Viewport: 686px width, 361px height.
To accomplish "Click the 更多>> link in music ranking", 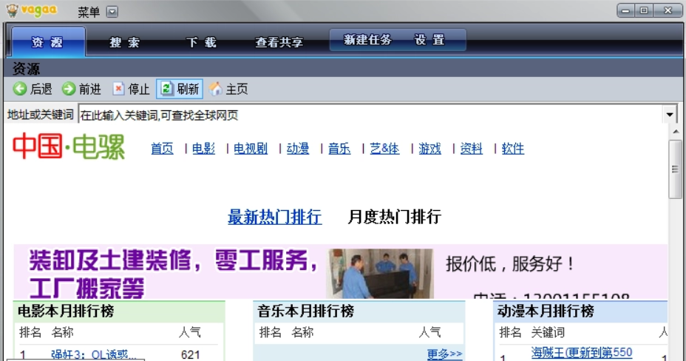I will click(x=444, y=354).
